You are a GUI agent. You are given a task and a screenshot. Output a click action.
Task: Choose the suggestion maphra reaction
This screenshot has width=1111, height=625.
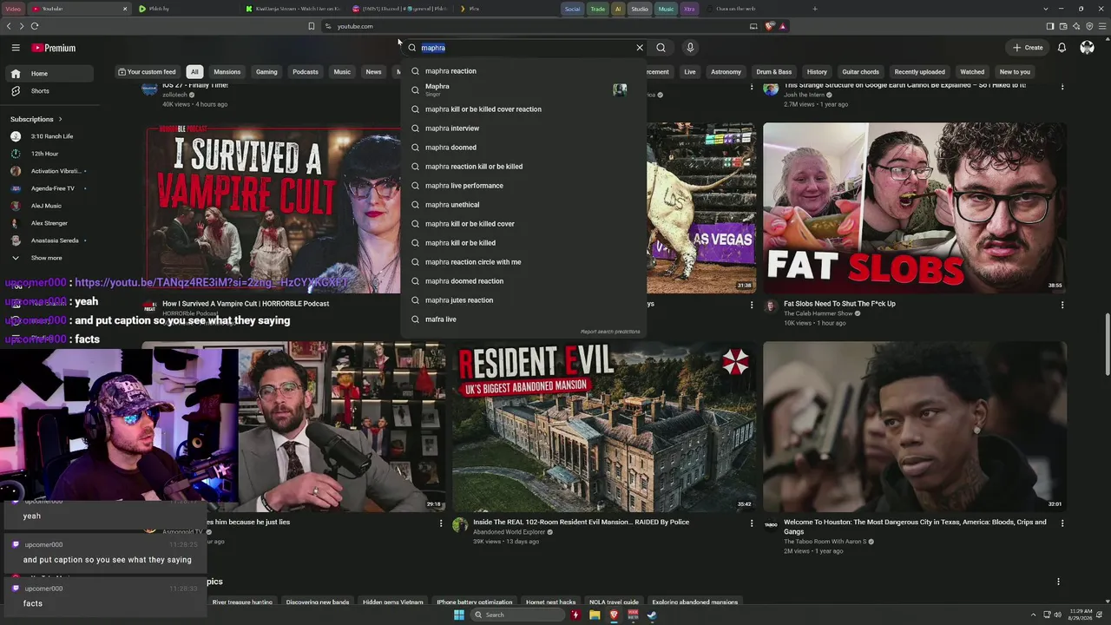[523, 71]
